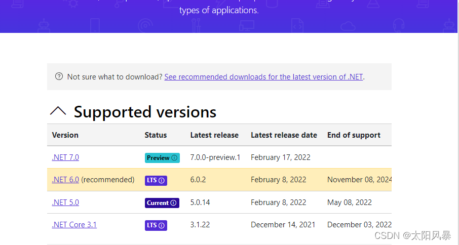Click the Version column header
This screenshot has height=245, width=459.
tap(65, 135)
